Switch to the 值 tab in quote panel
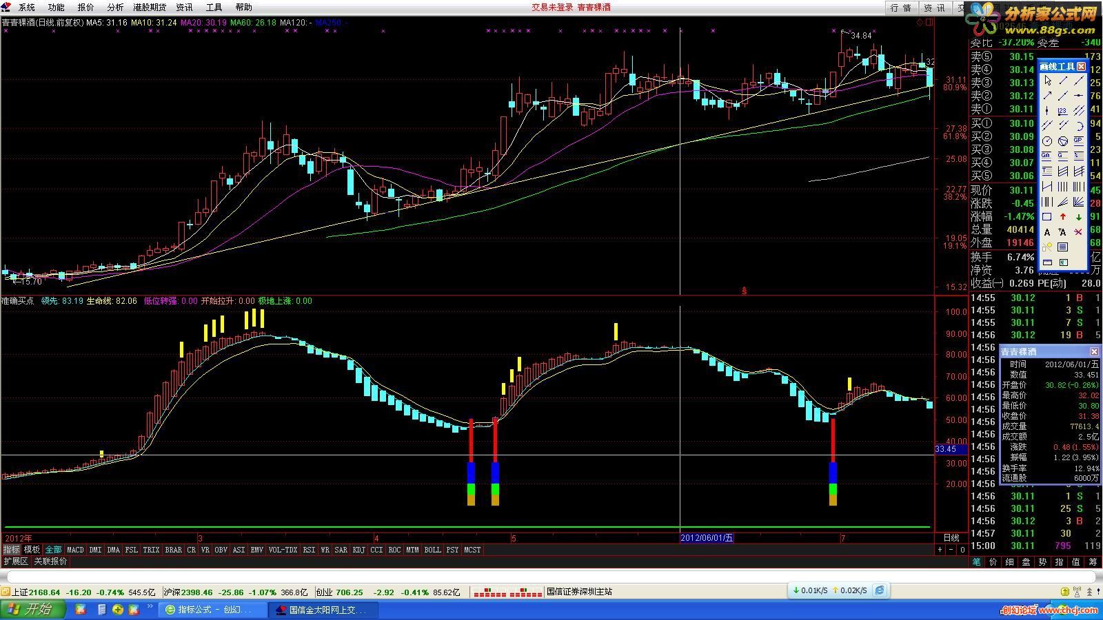Image resolution: width=1103 pixels, height=620 pixels. [1076, 562]
